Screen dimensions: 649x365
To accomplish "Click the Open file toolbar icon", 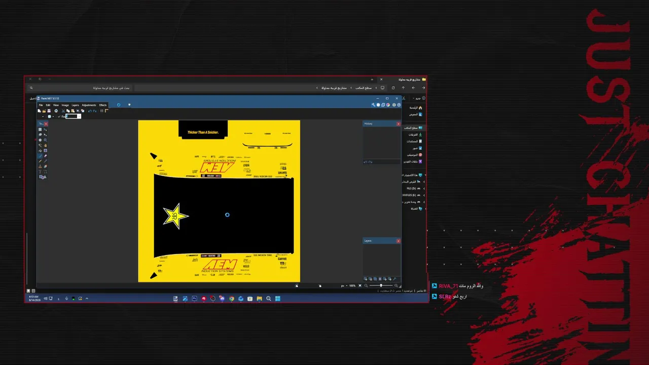I will 44,111.
